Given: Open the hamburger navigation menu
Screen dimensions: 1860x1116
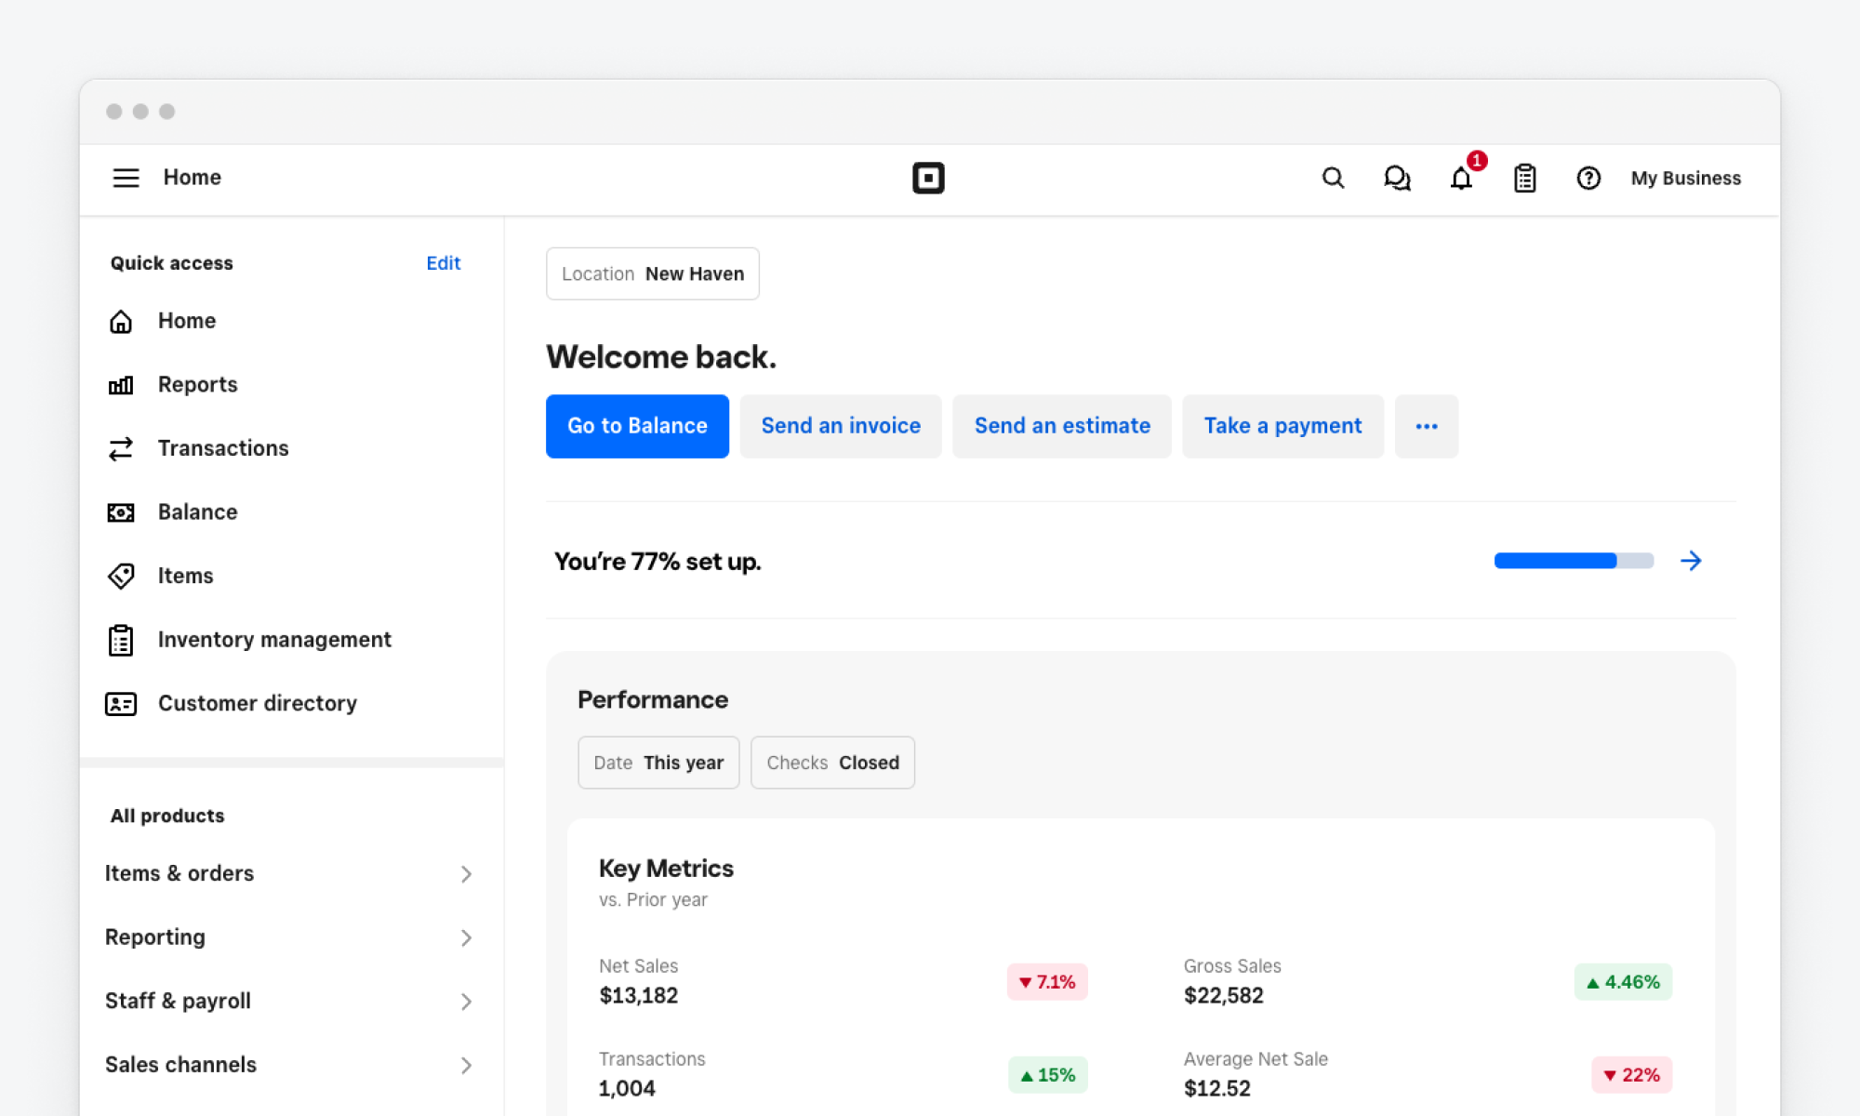Looking at the screenshot, I should 126,178.
